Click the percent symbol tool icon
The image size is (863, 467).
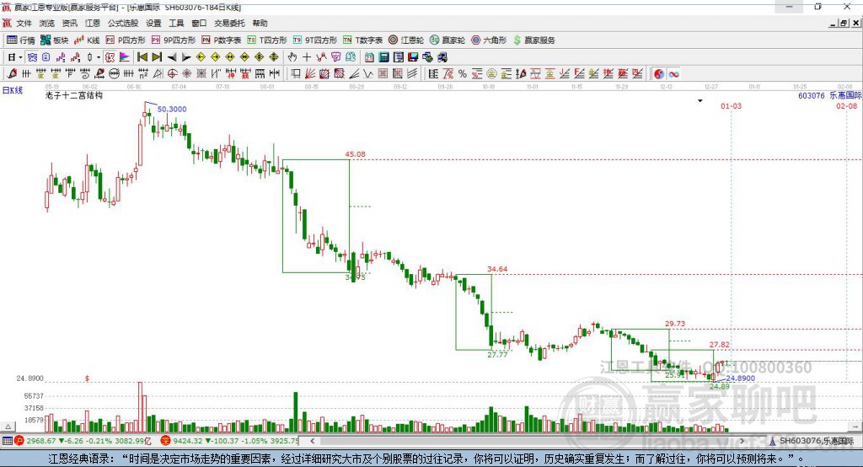click(463, 73)
